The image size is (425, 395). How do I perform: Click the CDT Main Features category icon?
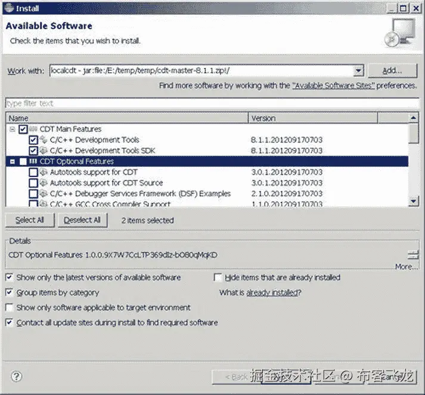click(33, 129)
